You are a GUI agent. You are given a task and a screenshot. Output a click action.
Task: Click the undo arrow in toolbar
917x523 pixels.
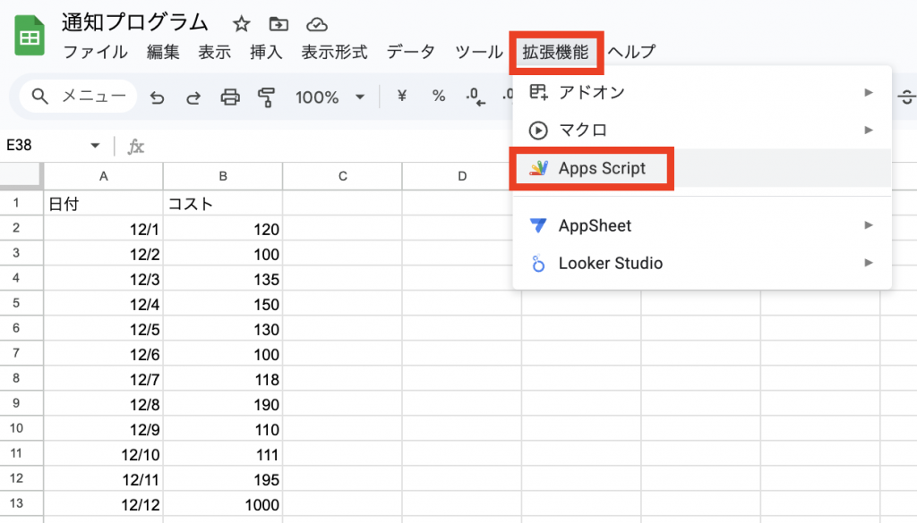158,97
